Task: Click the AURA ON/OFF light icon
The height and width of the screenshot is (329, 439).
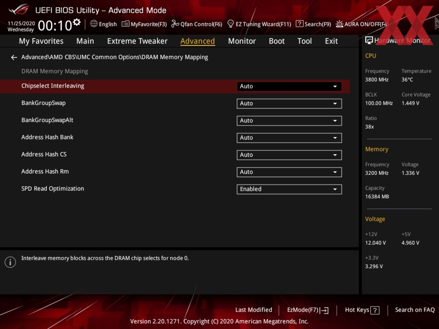Action: (339, 24)
